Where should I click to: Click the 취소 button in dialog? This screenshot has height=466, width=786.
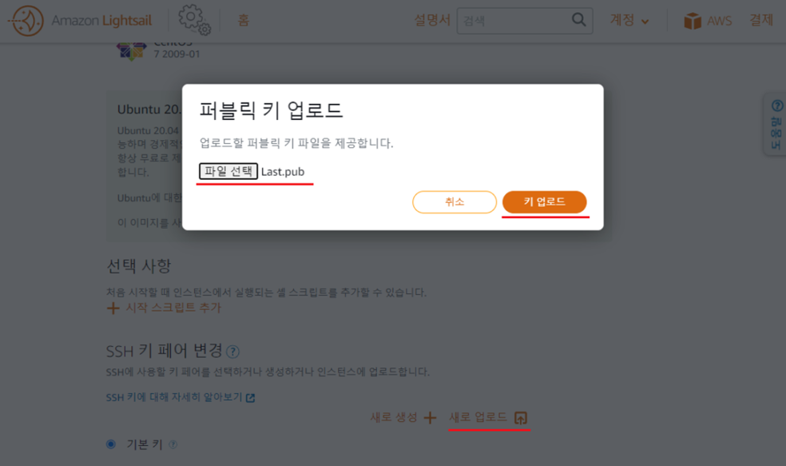[x=455, y=201]
